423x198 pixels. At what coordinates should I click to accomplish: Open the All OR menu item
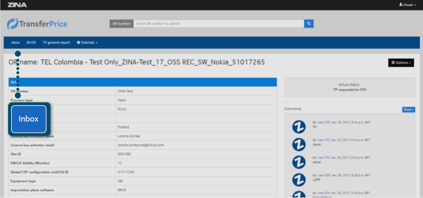(31, 43)
